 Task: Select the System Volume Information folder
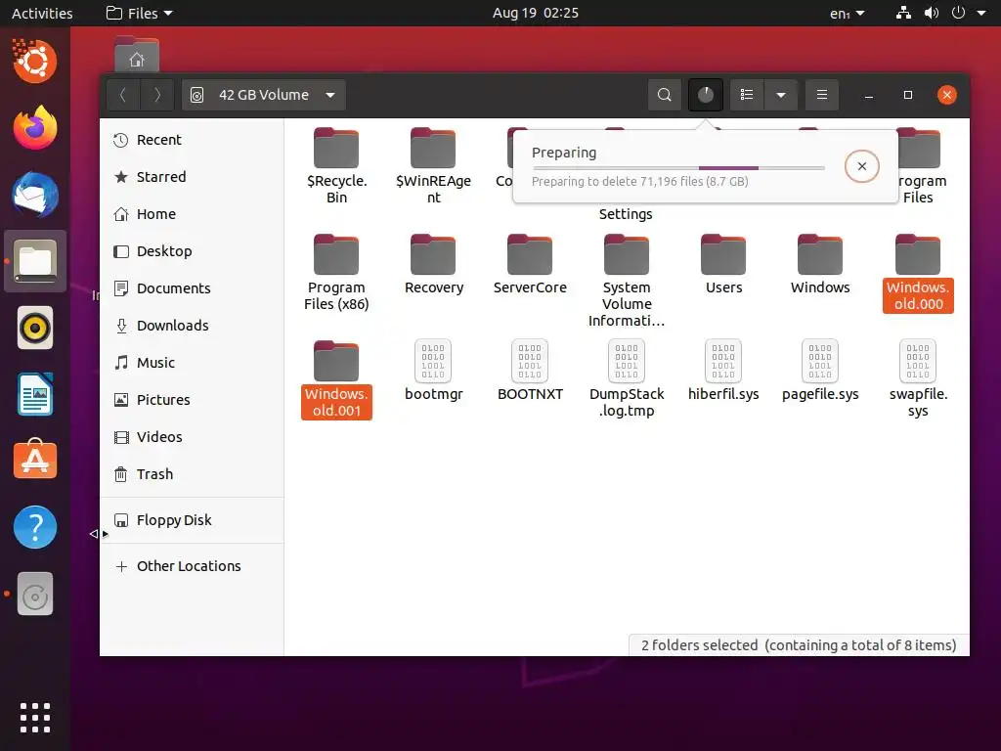pyautogui.click(x=627, y=281)
